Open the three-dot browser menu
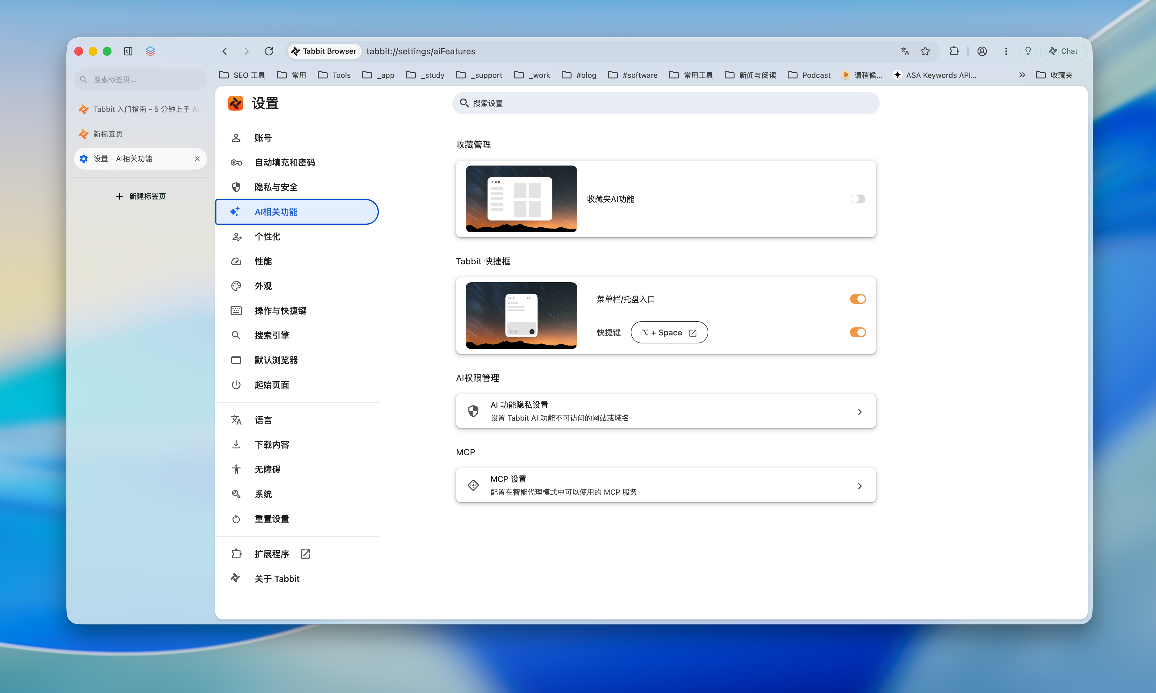The height and width of the screenshot is (693, 1156). (1006, 51)
